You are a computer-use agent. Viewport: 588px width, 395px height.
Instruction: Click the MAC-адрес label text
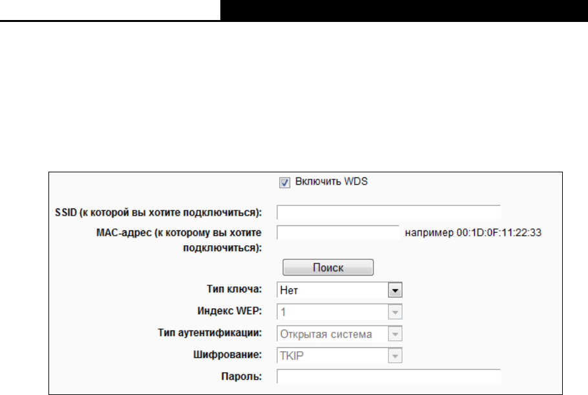pos(179,240)
